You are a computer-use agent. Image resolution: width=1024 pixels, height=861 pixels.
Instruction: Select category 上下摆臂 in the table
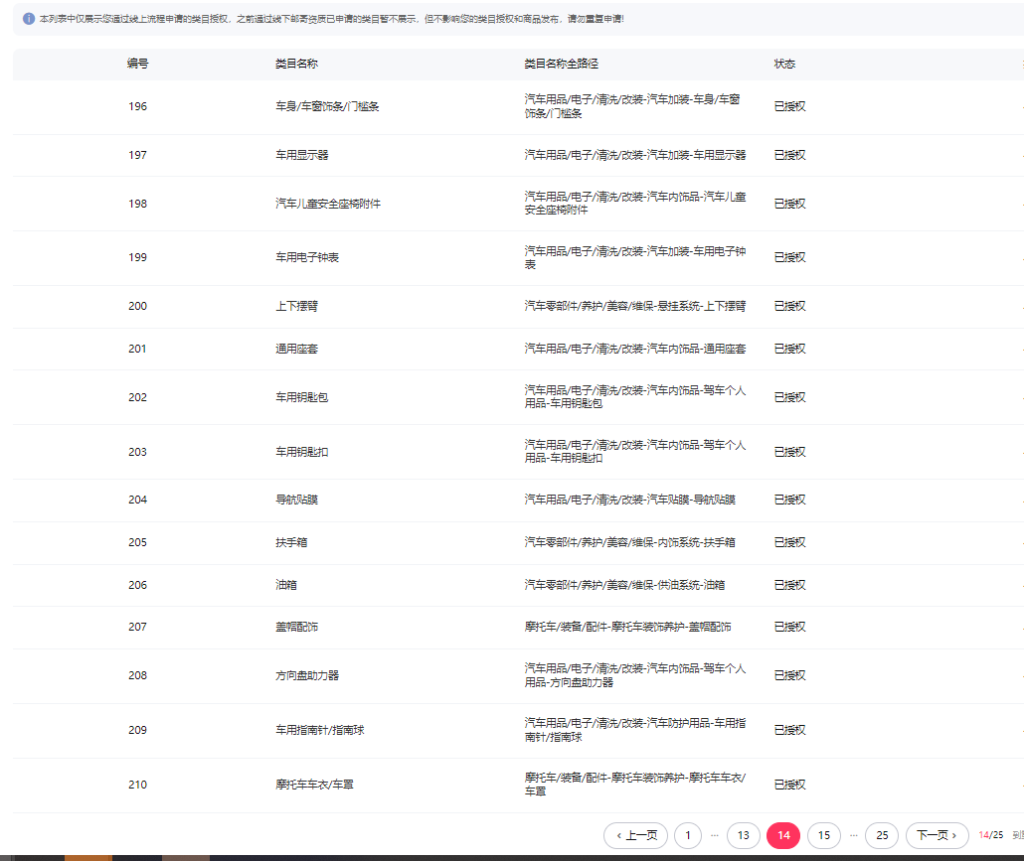tap(295, 306)
